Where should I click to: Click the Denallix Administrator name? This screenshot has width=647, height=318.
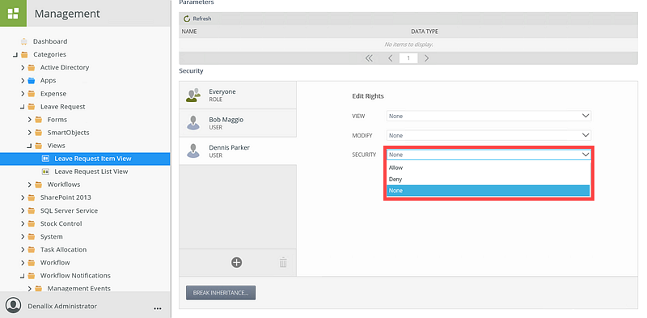(62, 306)
